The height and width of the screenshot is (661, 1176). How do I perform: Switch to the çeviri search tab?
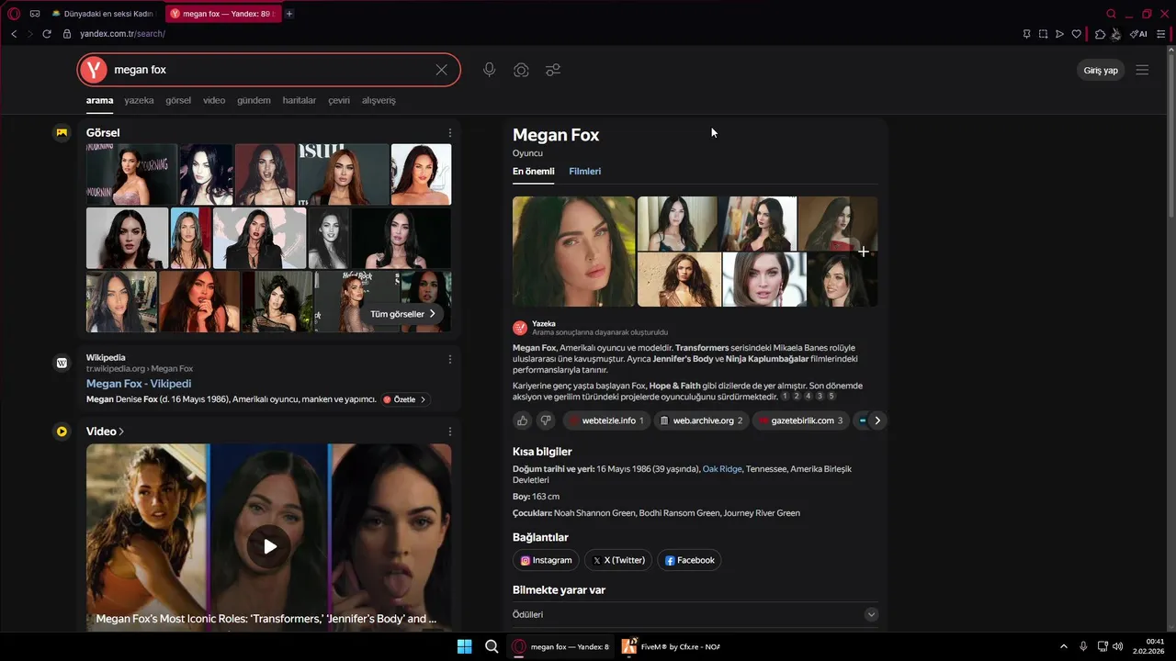[339, 100]
